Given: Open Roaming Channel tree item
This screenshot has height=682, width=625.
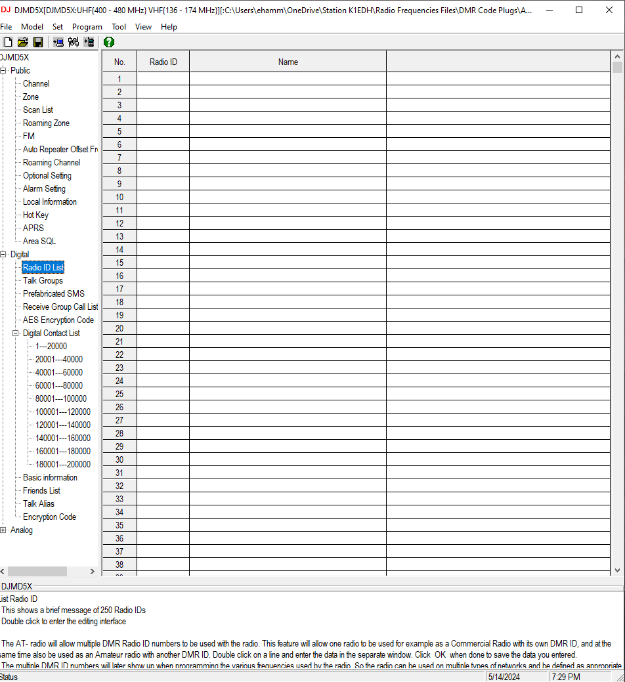Looking at the screenshot, I should 51,162.
